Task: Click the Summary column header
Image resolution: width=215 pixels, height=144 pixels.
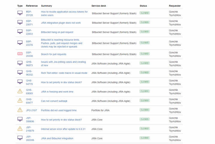Action: tap(46, 6)
